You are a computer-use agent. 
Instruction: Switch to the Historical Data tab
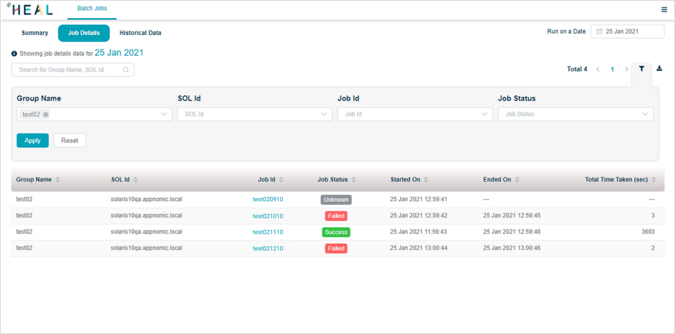click(140, 33)
